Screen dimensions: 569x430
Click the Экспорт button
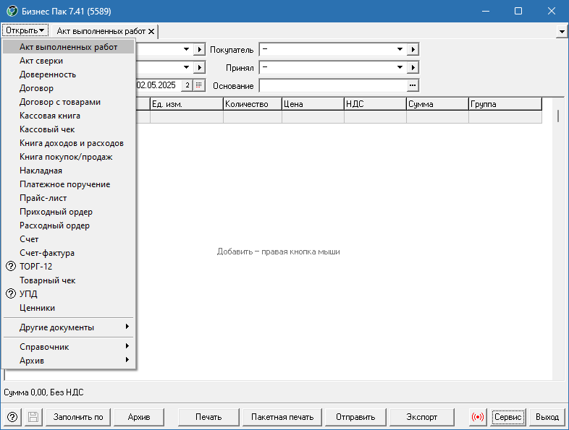pyautogui.click(x=421, y=417)
